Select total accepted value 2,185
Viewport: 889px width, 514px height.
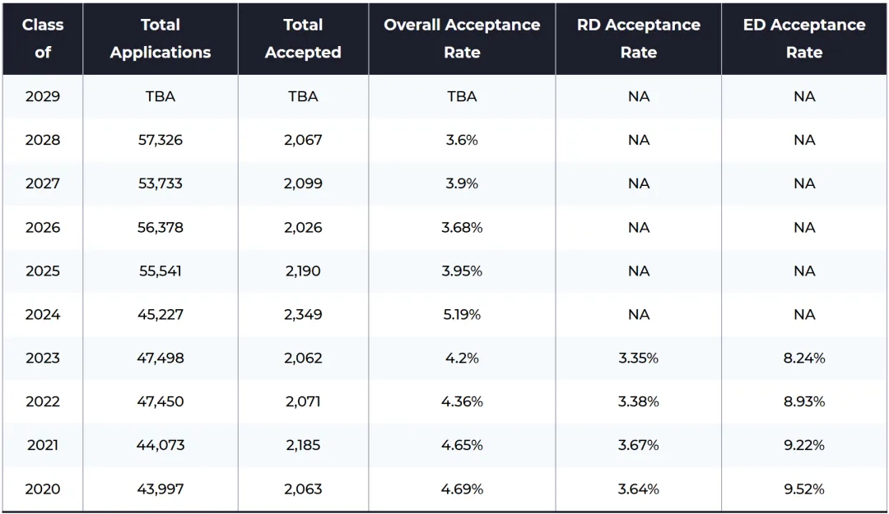click(303, 445)
